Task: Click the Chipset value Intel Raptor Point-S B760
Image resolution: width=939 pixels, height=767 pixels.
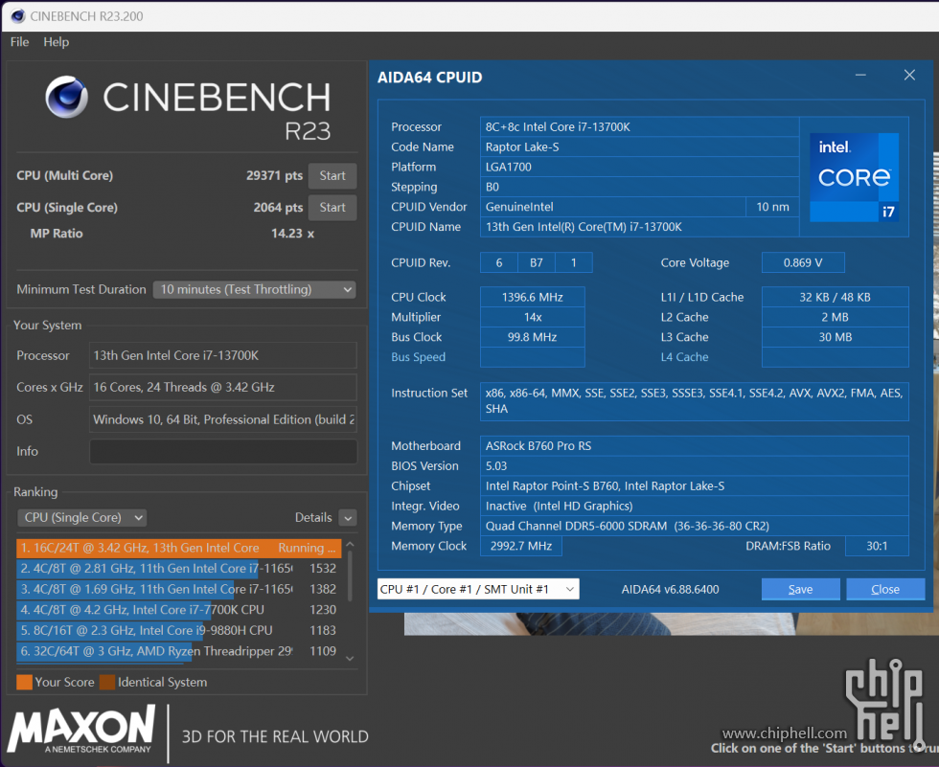Action: click(x=694, y=485)
